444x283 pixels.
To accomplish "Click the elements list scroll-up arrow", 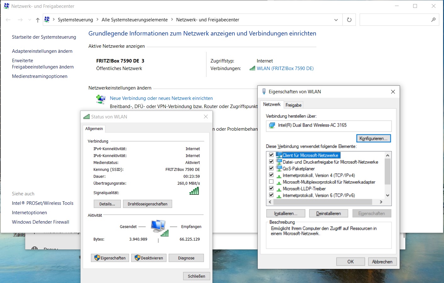I will [x=388, y=155].
